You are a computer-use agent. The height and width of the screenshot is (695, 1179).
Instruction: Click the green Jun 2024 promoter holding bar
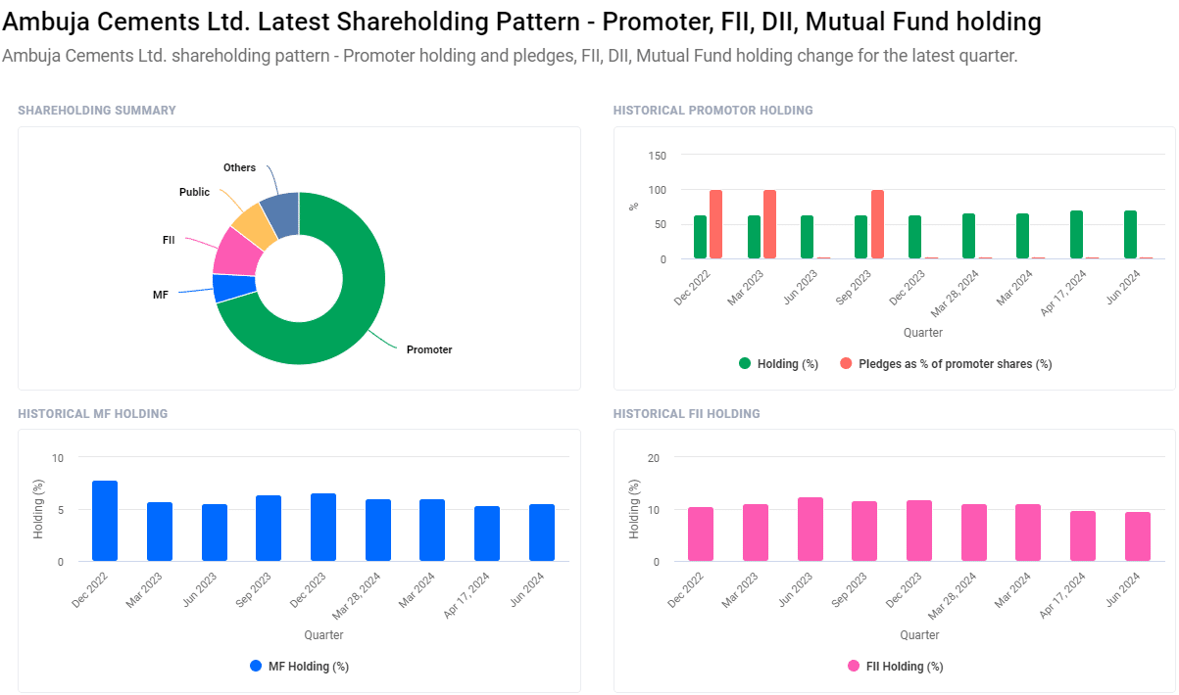point(1130,235)
